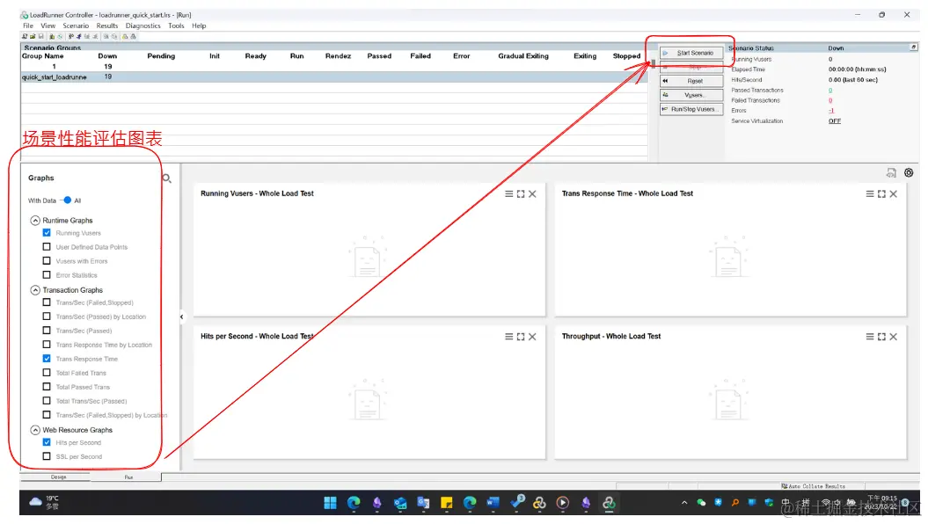Click Auto Collate Results status entry
This screenshot has height=524, width=928.
click(813, 486)
